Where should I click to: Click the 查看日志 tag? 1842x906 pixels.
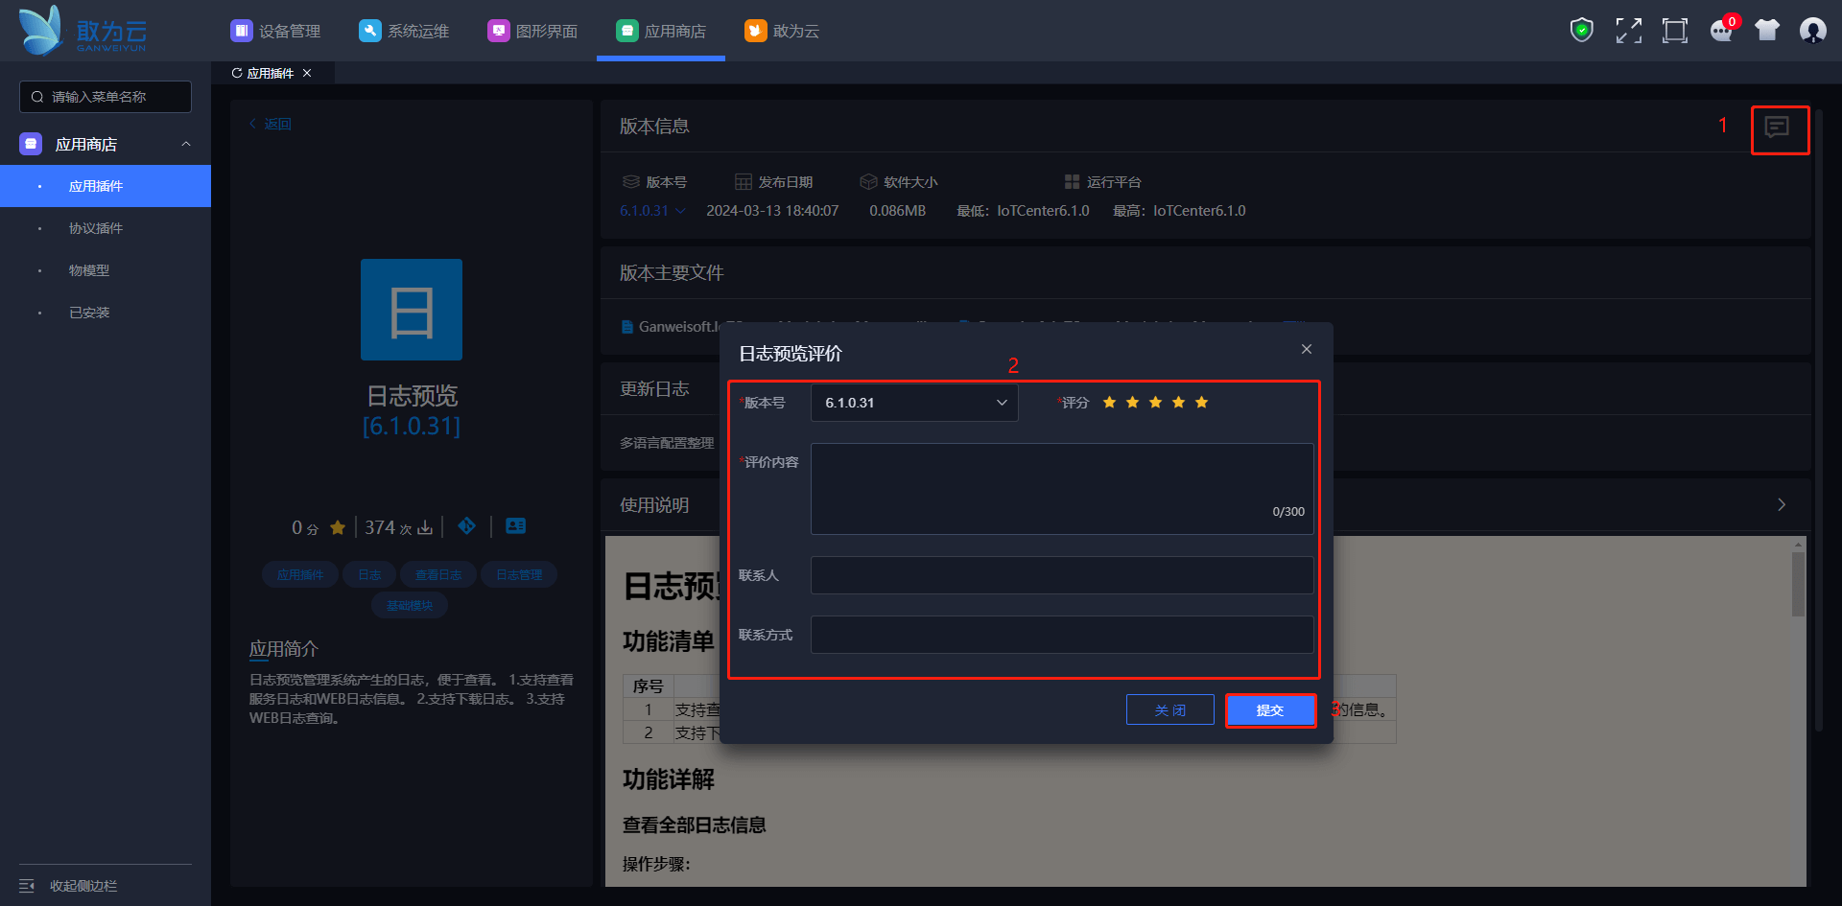tap(438, 574)
